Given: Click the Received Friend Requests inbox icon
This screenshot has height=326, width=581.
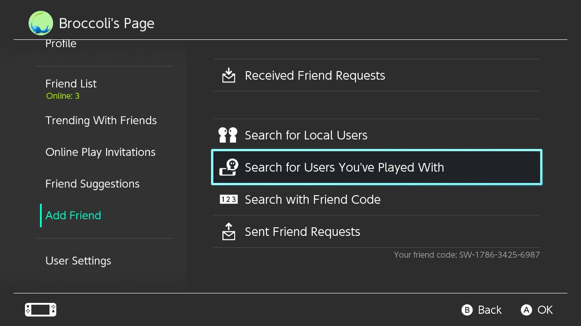Looking at the screenshot, I should (x=229, y=75).
